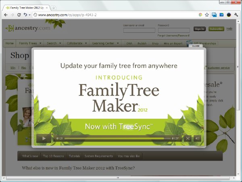Click the video progress seek bar
Screen dimensions: 242x182
[x=117, y=138]
